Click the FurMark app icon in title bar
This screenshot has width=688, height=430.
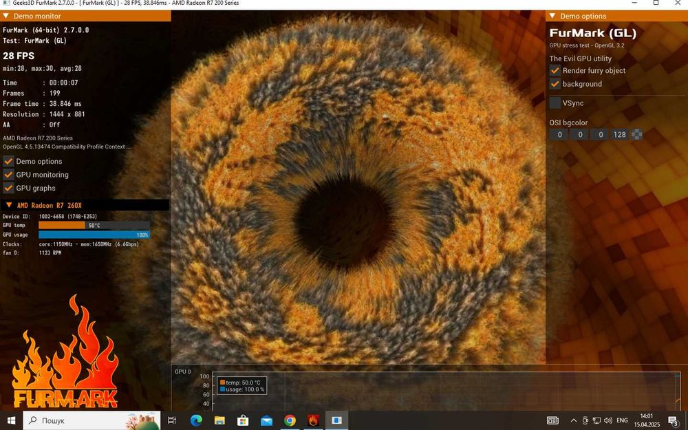[6, 3]
